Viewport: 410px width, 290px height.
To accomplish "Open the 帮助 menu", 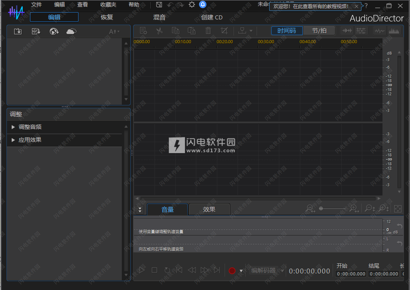I will pos(134,5).
